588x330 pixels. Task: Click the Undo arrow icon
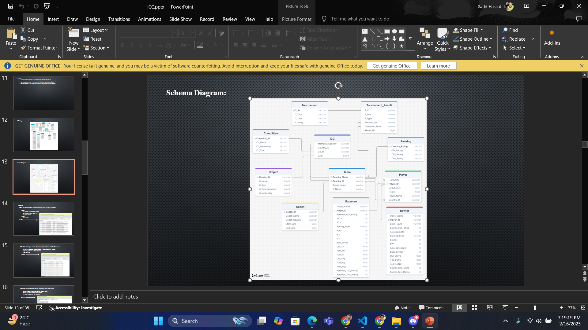tap(21, 6)
